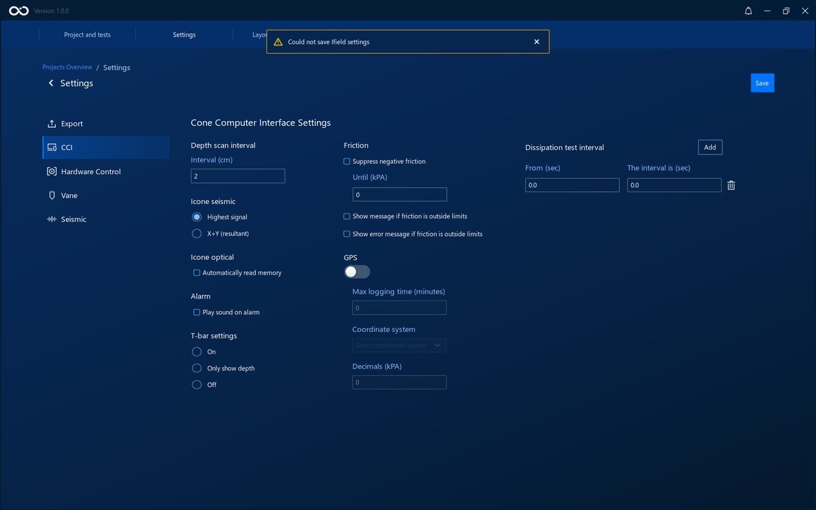Enable Play sound on alarm checkbox
This screenshot has width=816, height=510.
pos(197,312)
